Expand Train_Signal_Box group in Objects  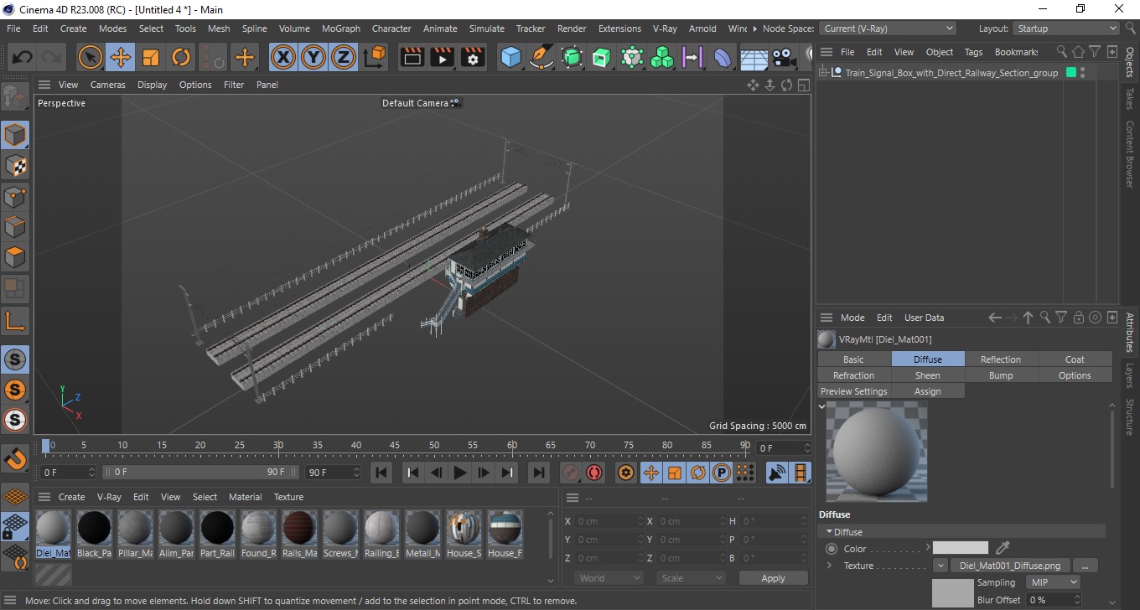tap(824, 73)
